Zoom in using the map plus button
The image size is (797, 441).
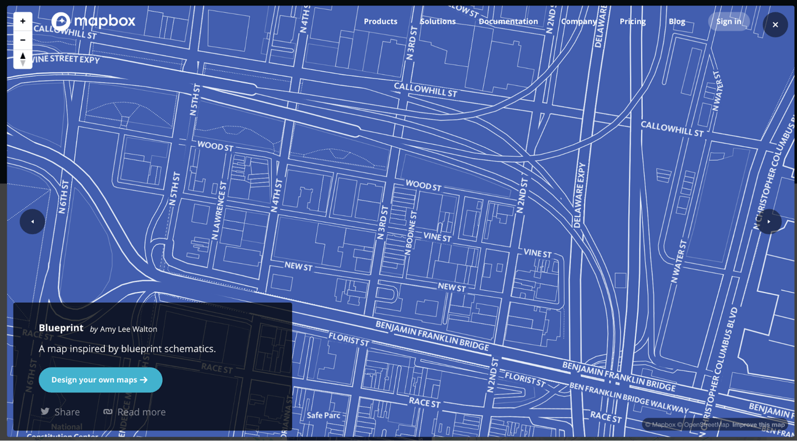[23, 21]
